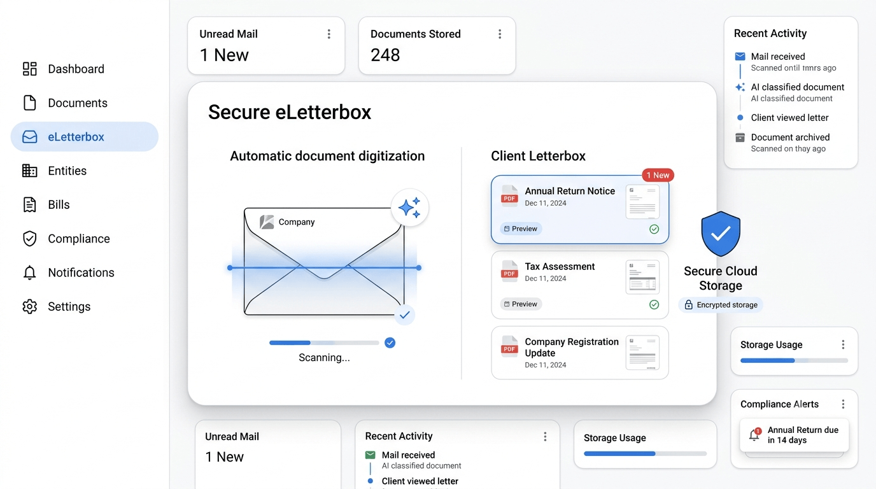The width and height of the screenshot is (876, 489).
Task: Click the Secure eLetterbox heading
Action: (290, 112)
